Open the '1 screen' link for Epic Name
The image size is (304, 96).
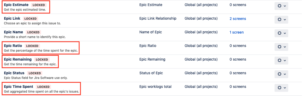[236, 32]
